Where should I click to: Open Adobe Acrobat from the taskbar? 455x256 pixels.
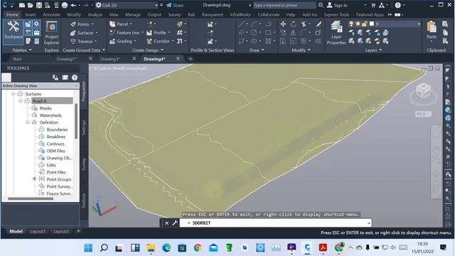pos(323,247)
